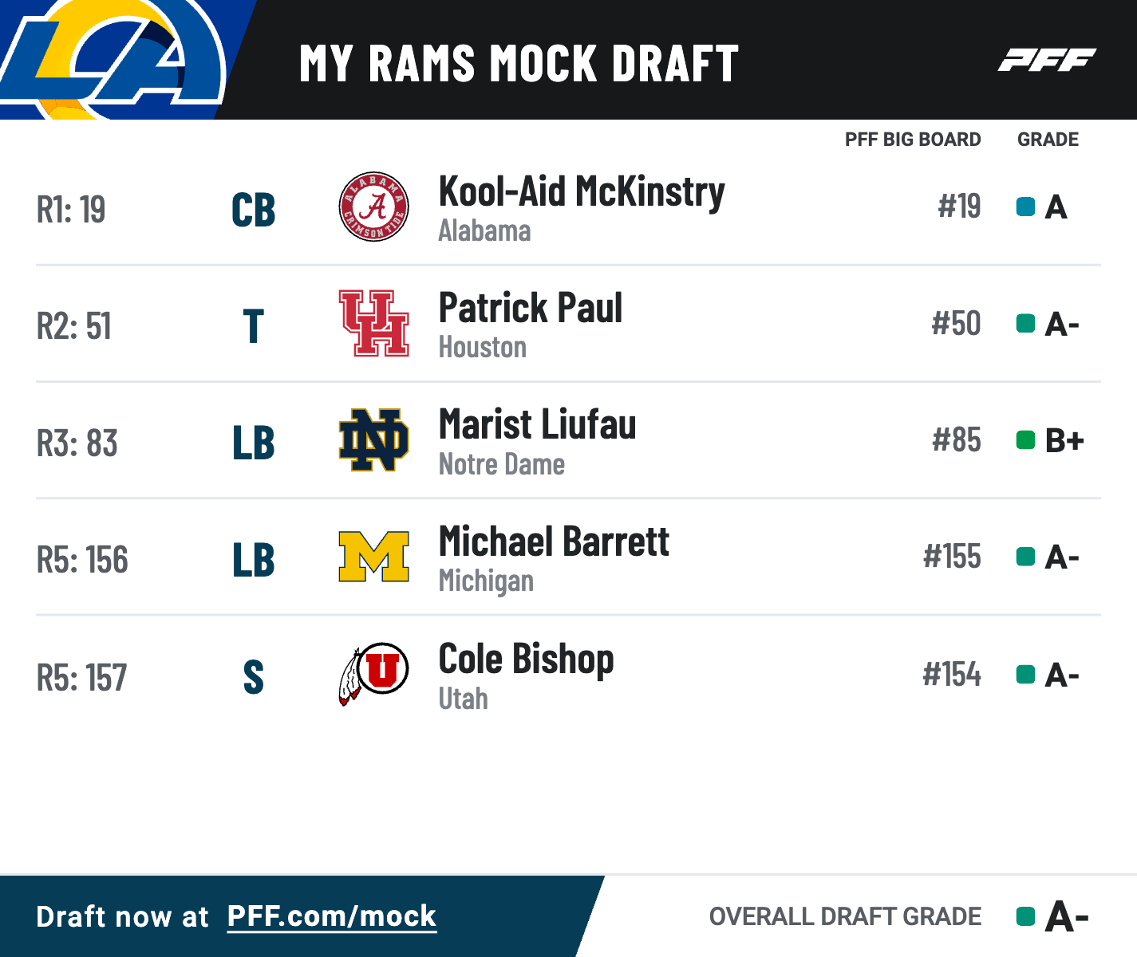Click the Alabama Crimson Tide logo
The width and height of the screenshot is (1137, 957).
click(374, 207)
